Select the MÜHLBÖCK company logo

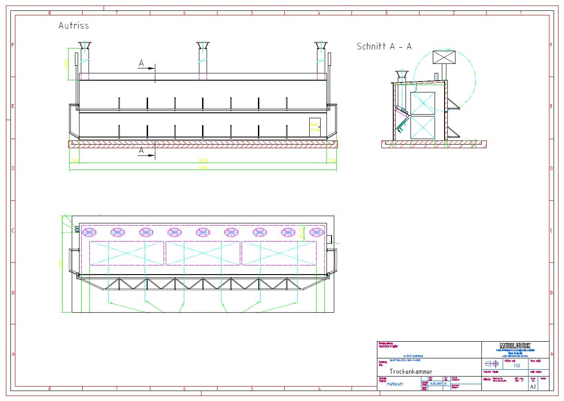(515, 346)
